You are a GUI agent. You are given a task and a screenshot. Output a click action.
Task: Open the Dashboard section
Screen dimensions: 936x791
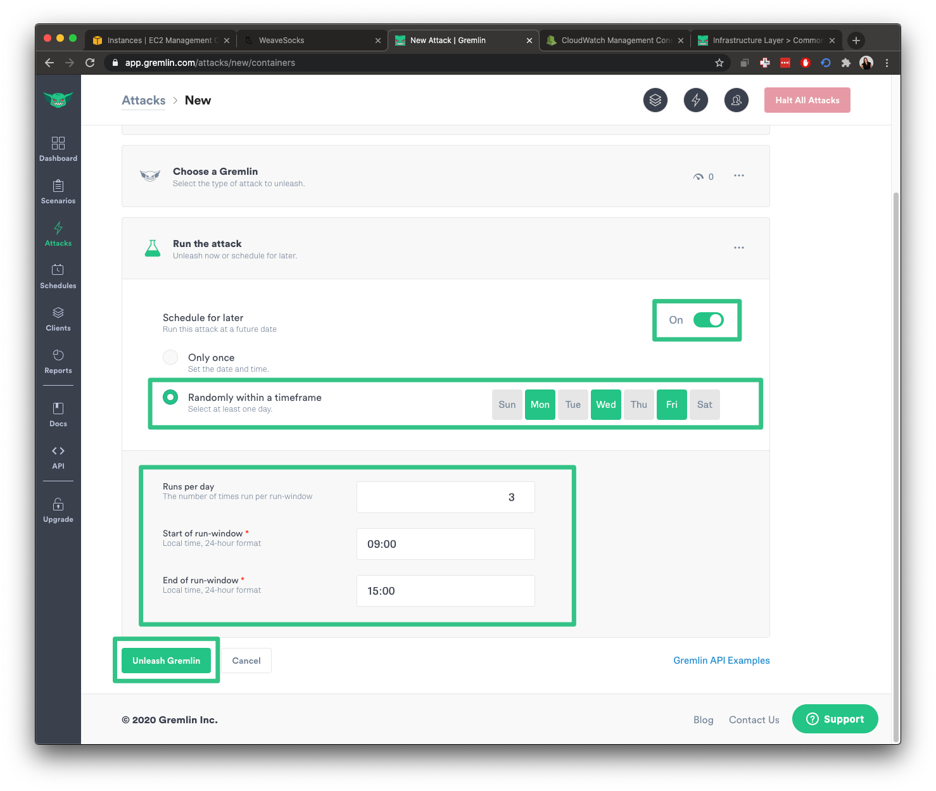point(58,149)
